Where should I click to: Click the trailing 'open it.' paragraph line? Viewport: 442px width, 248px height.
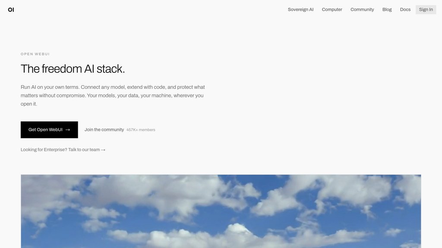(x=29, y=104)
